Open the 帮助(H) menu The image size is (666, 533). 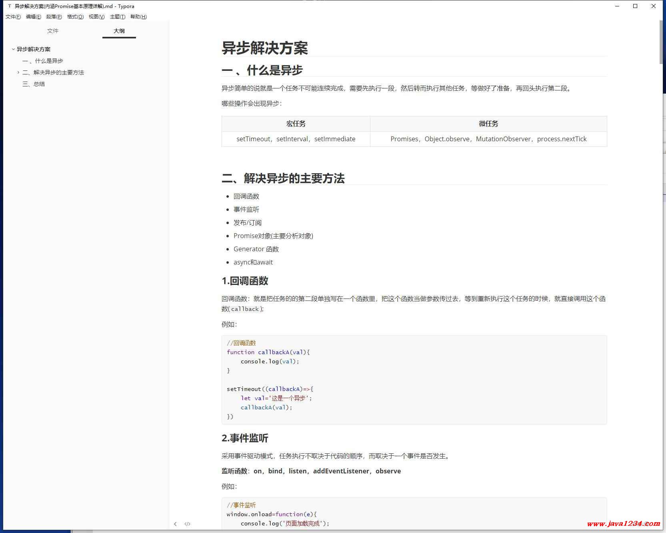[138, 17]
